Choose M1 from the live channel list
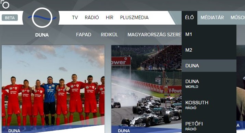The width and height of the screenshot is (245, 133). pyautogui.click(x=209, y=34)
